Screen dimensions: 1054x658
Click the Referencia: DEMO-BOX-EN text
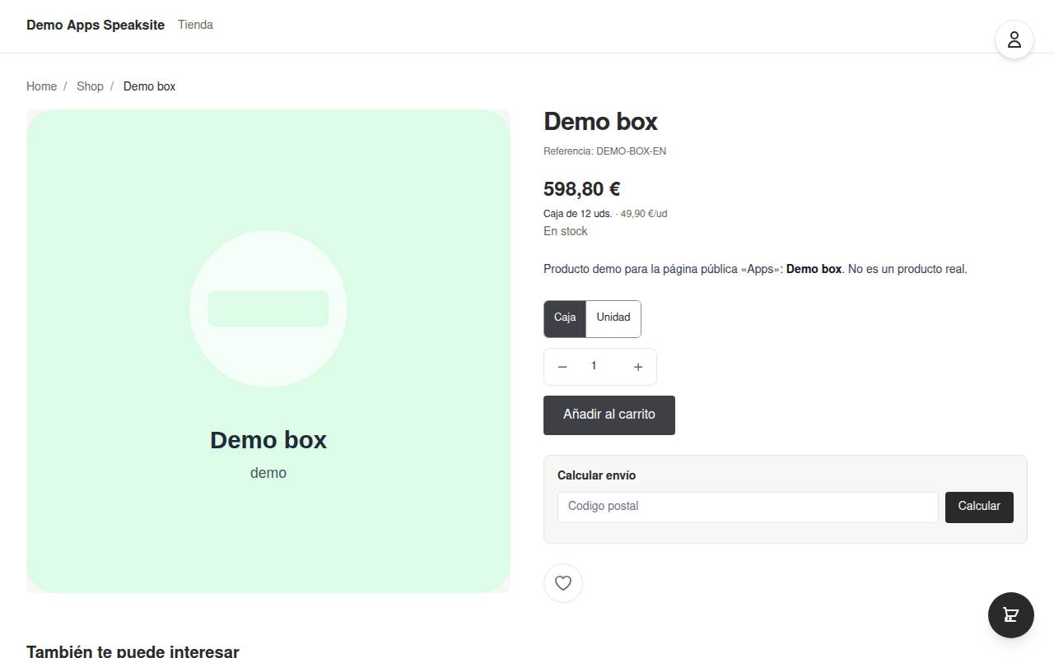[605, 151]
